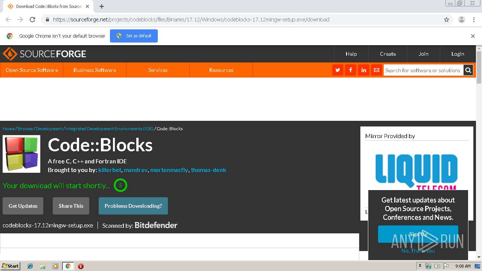This screenshot has height=271, width=482.
Task: Launch media player from taskbar
Action: point(55,266)
